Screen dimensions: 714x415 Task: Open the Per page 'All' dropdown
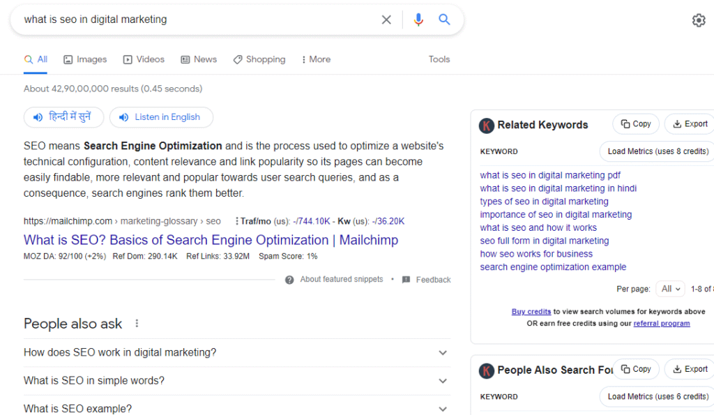click(671, 289)
